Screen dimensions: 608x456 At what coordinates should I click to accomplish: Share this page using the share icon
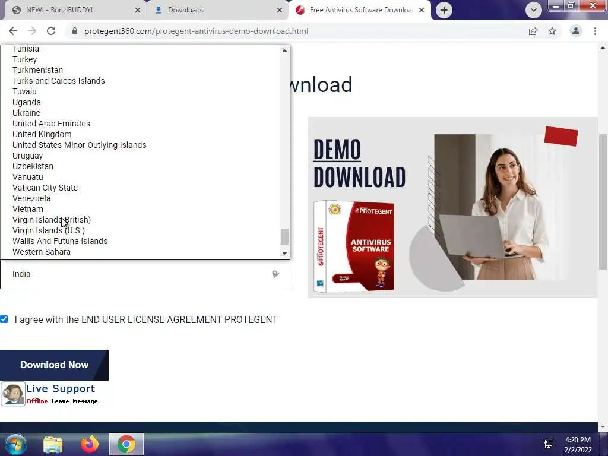point(533,31)
